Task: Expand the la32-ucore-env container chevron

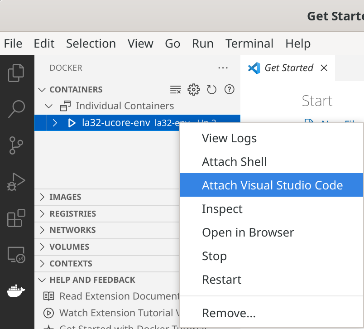Action: 55,122
